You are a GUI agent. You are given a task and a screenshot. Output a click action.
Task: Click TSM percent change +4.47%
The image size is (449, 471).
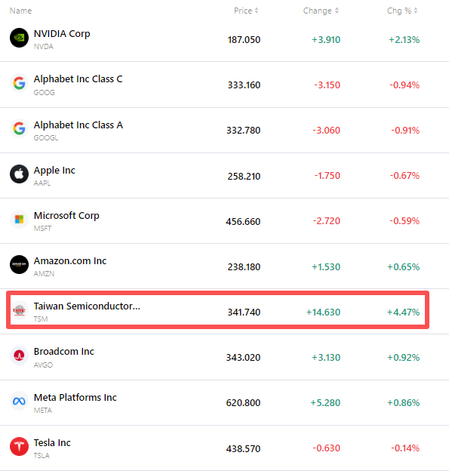[x=404, y=312]
